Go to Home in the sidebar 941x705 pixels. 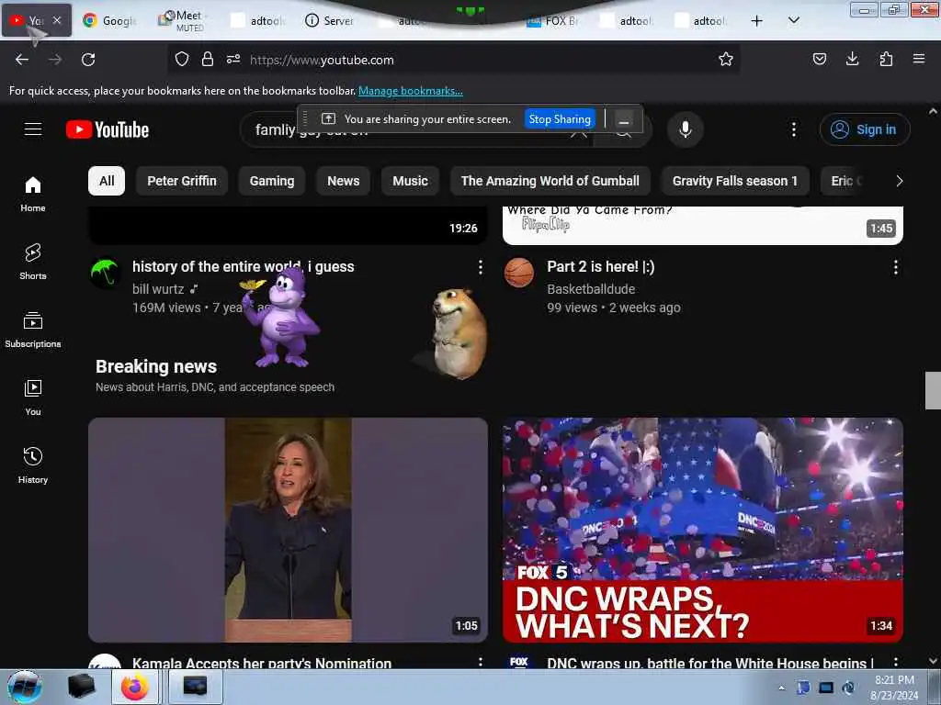point(33,195)
